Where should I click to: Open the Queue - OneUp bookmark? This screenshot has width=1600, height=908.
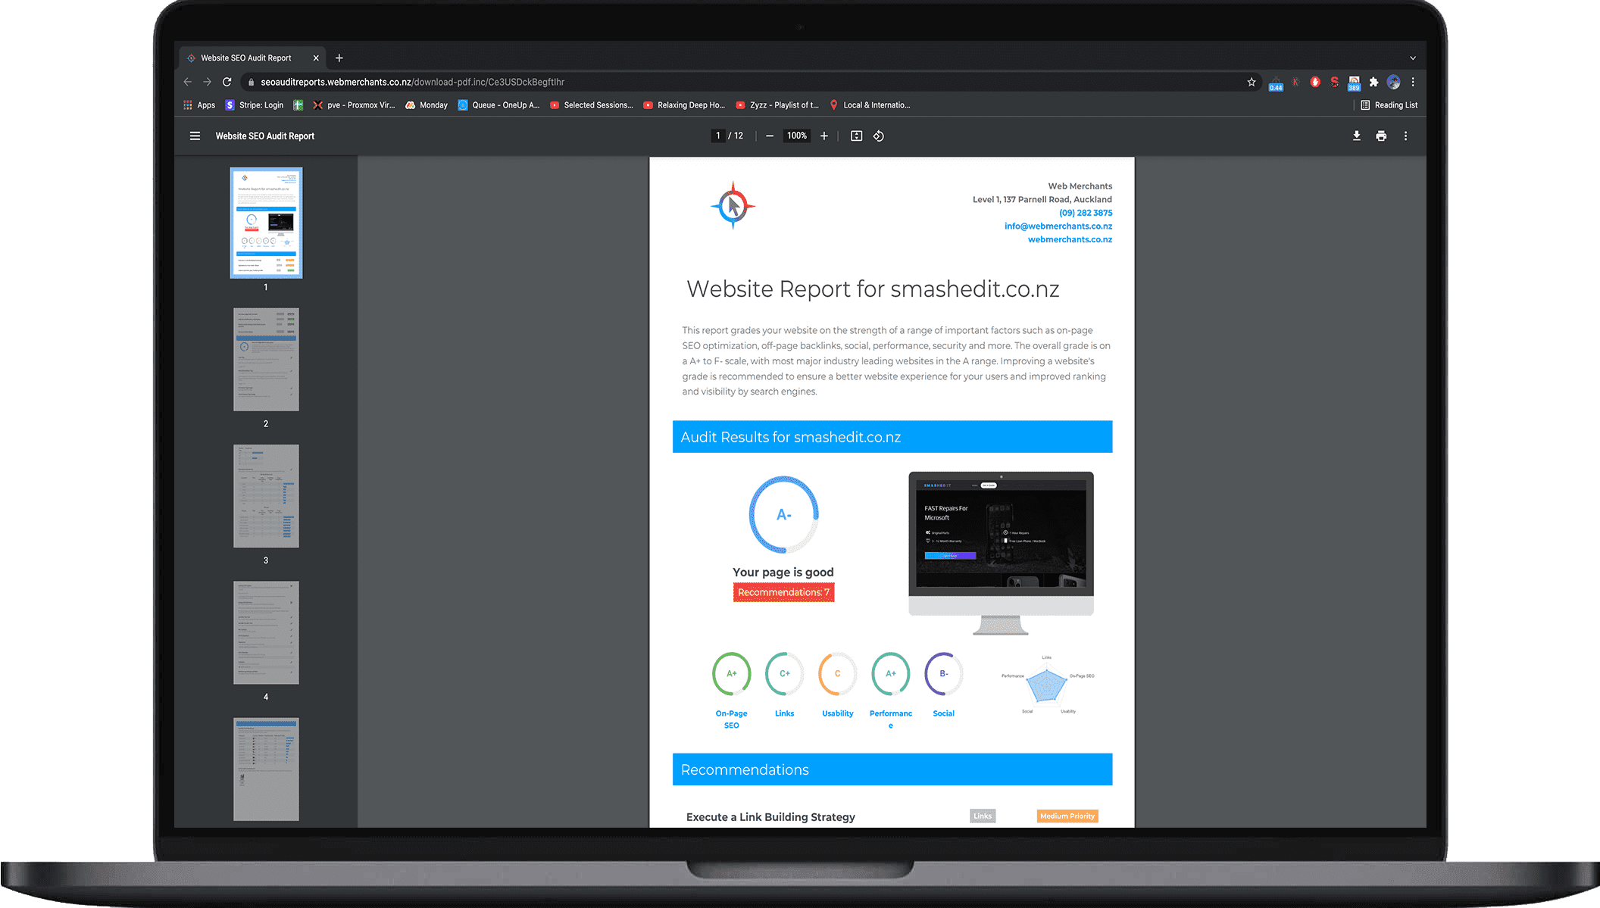click(x=498, y=105)
